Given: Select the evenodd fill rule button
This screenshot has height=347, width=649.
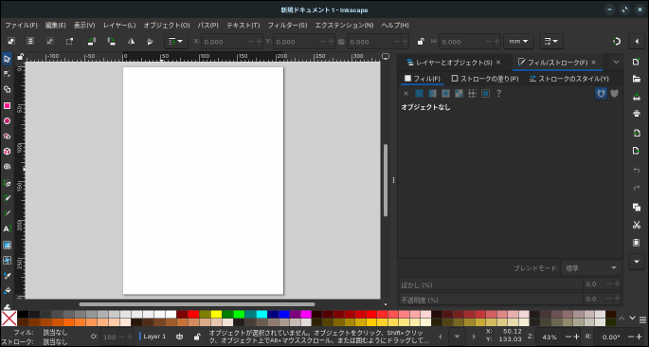Looking at the screenshot, I should [601, 94].
